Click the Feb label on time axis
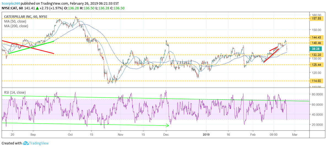The image size is (327, 148). point(253,135)
